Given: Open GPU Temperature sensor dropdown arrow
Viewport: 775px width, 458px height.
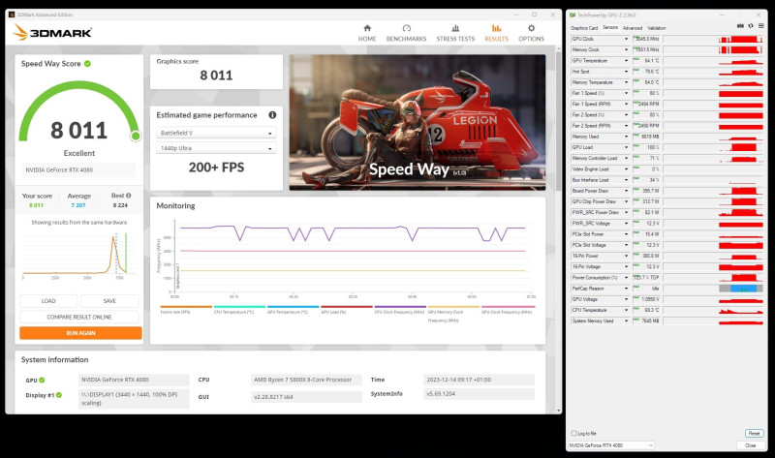Looking at the screenshot, I should point(626,61).
